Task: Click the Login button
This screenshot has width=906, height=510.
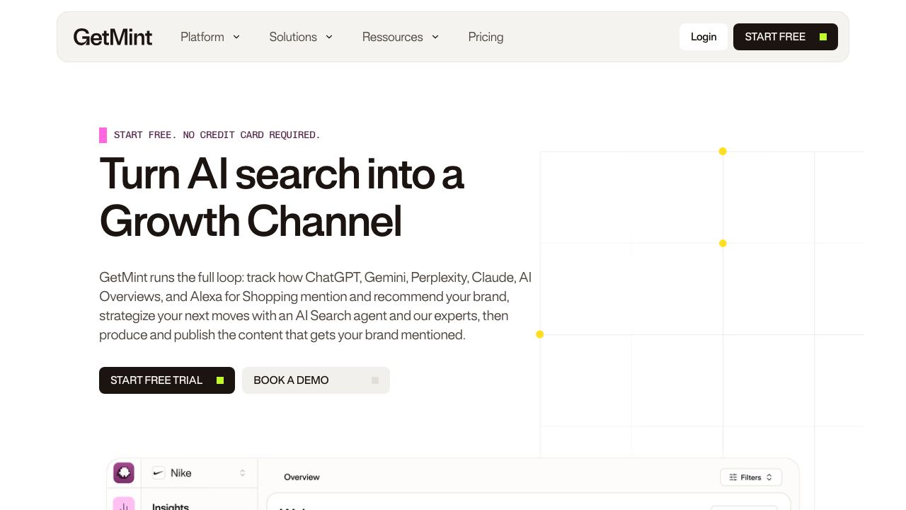Action: tap(704, 37)
